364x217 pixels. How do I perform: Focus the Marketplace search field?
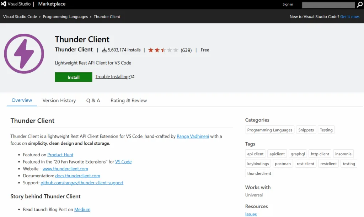tap(328, 5)
